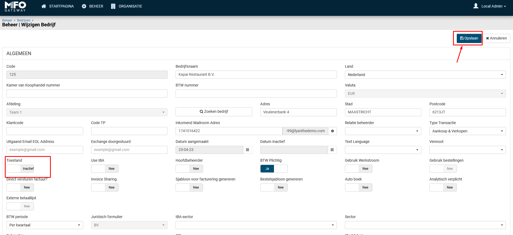The width and height of the screenshot is (513, 235).
Task: Click the home icon for Startpagina
Action: coord(44,6)
